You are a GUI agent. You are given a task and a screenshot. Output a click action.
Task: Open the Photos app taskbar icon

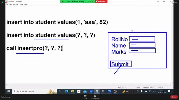pyautogui.click(x=109, y=91)
